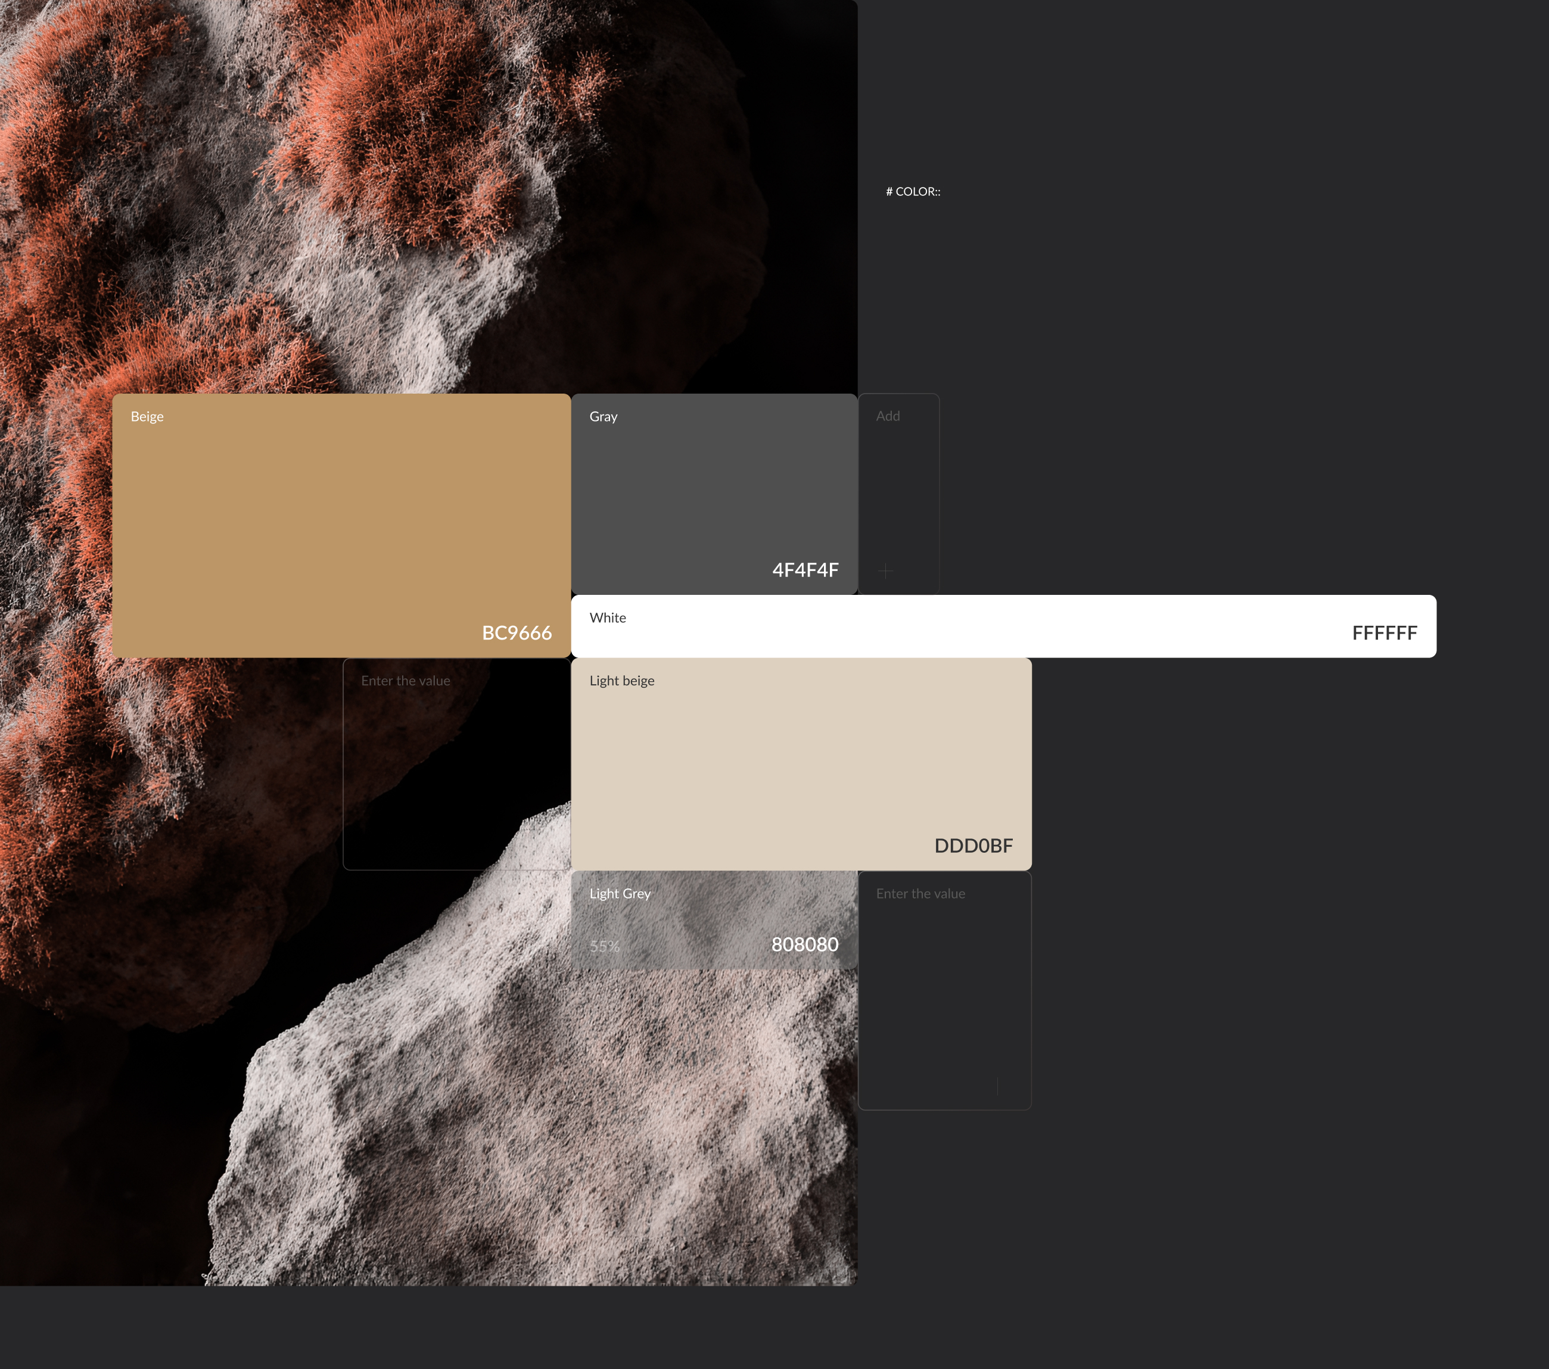Image resolution: width=1549 pixels, height=1369 pixels.
Task: Click the 4F4F4F hex code
Action: (x=805, y=570)
